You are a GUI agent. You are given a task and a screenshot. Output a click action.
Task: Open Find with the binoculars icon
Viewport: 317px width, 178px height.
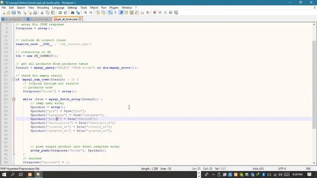(x=72, y=12)
